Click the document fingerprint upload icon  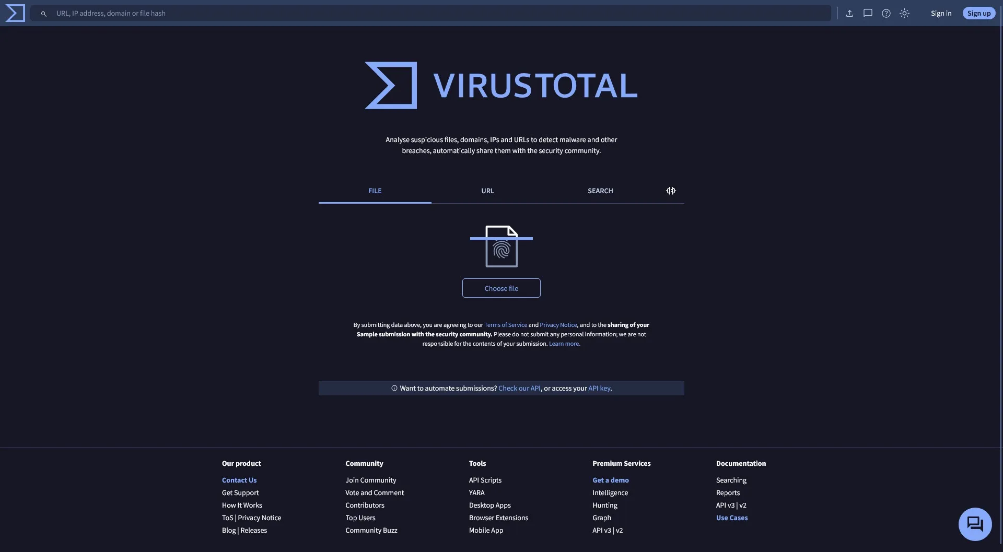[x=501, y=246]
